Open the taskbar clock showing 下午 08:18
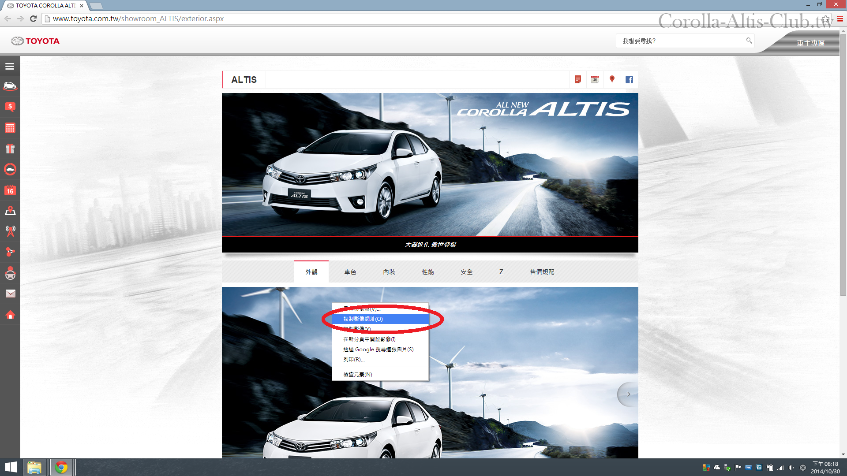The image size is (847, 476). click(825, 468)
